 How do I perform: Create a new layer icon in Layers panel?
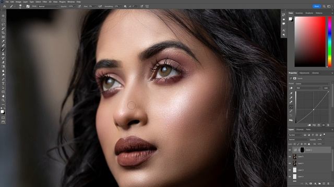[324, 183]
